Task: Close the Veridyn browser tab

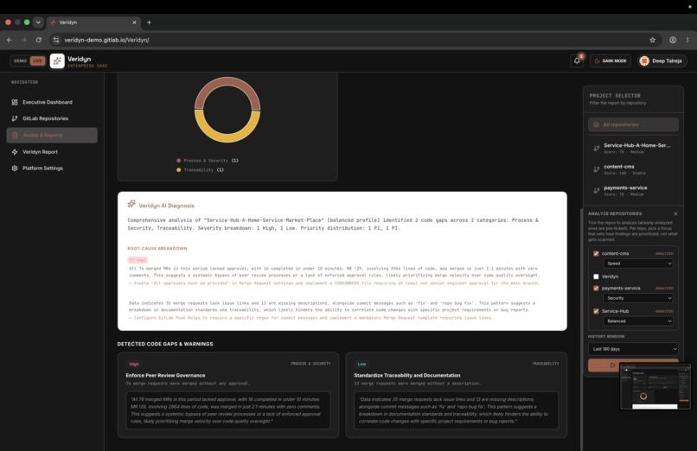Action: coord(134,22)
